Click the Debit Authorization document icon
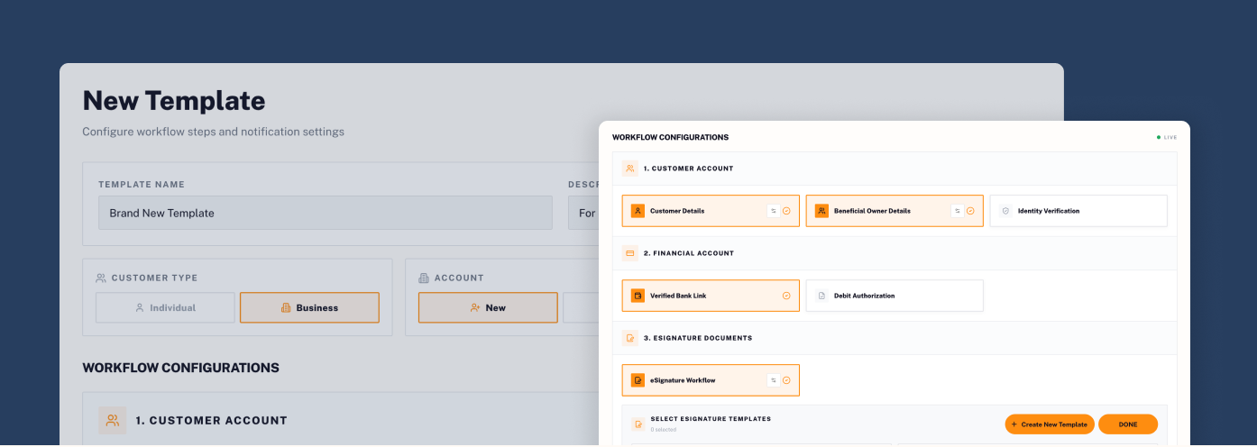 (821, 296)
